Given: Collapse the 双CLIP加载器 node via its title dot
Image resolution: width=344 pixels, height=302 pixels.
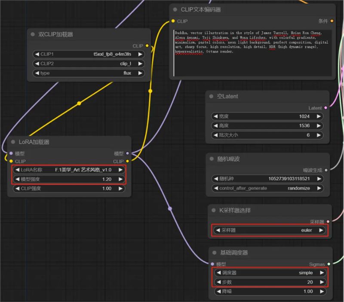Looking at the screenshot, I should point(33,34).
